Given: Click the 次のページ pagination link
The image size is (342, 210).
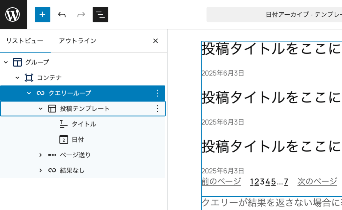Looking at the screenshot, I should [x=317, y=181].
